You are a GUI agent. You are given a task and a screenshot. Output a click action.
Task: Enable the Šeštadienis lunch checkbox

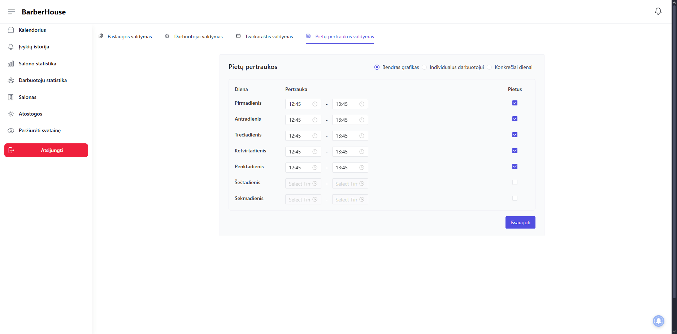point(515,182)
